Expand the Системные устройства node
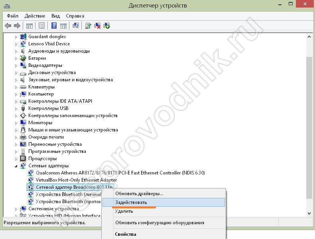 [16, 209]
